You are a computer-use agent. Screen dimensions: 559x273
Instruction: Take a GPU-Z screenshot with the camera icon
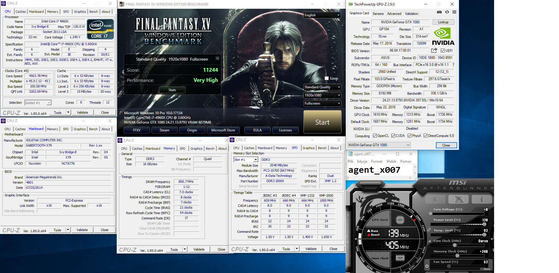(439, 12)
